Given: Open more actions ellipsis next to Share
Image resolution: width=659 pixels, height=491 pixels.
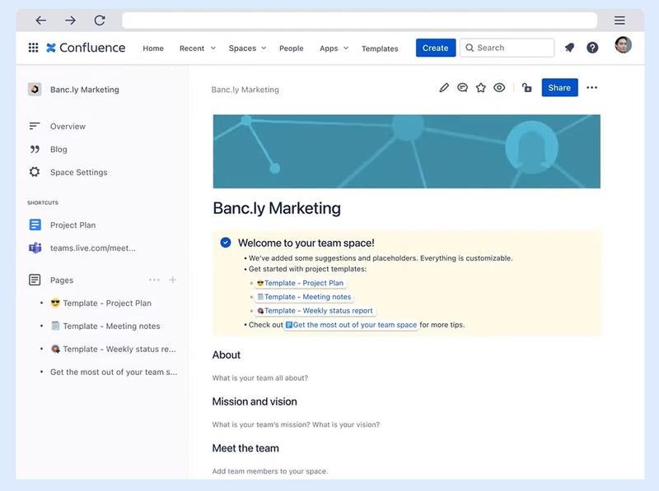Looking at the screenshot, I should 591,88.
